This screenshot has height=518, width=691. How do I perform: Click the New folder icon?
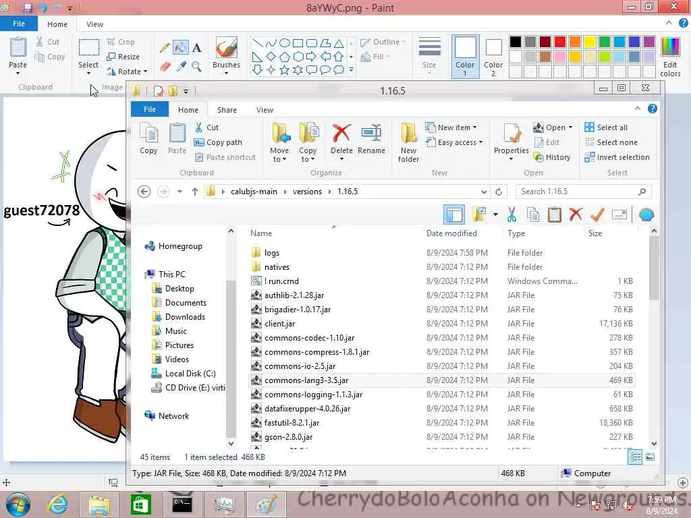408,133
